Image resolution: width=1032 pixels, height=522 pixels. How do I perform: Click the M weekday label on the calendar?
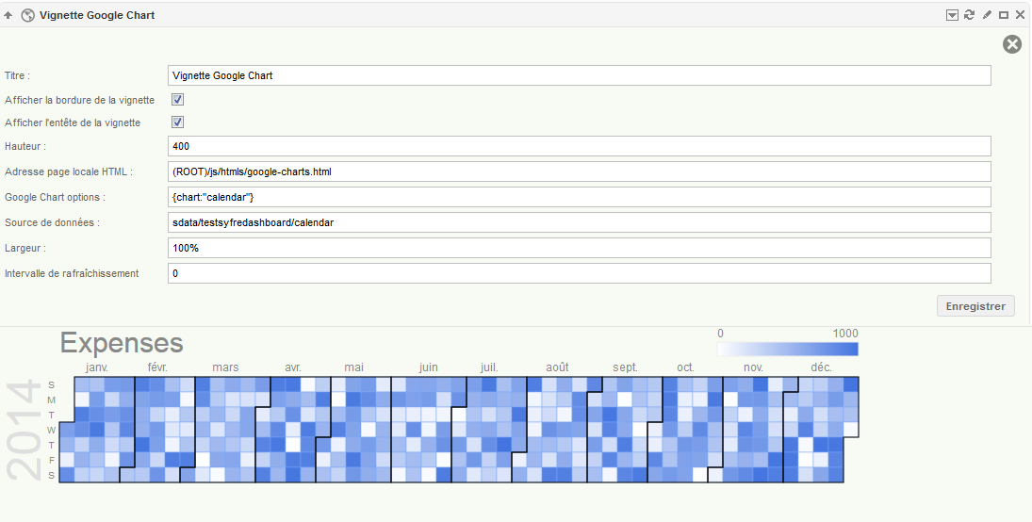(51, 400)
